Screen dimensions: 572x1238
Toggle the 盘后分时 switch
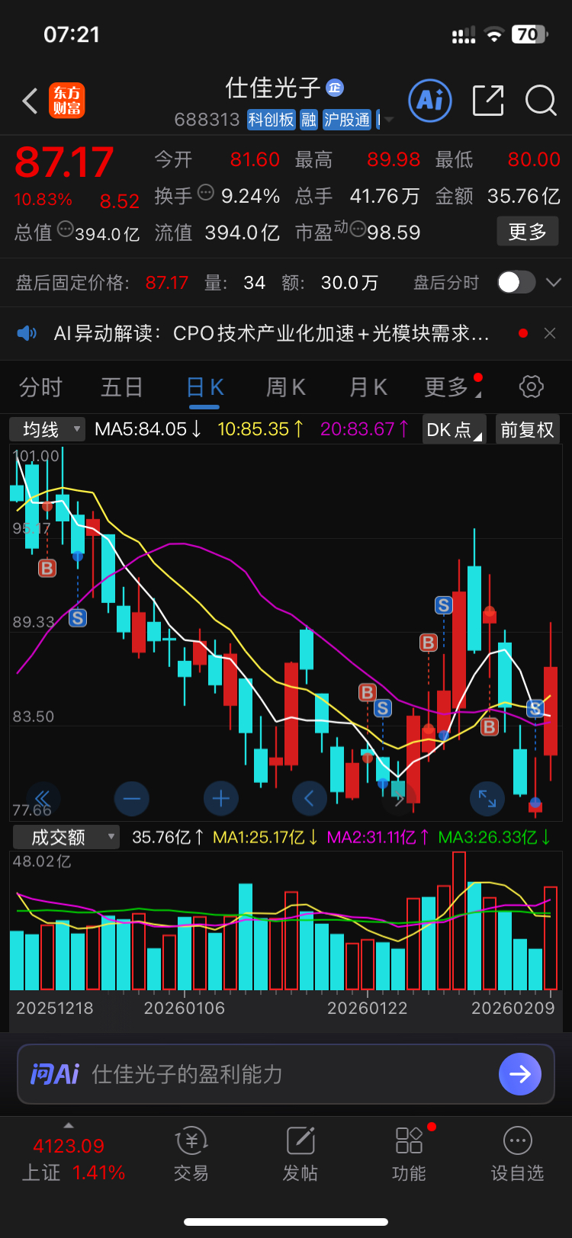pos(516,282)
